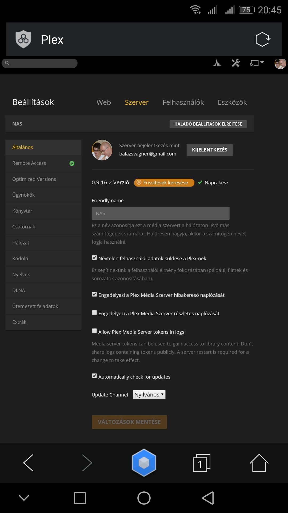Switch to the Web tab

click(x=104, y=102)
